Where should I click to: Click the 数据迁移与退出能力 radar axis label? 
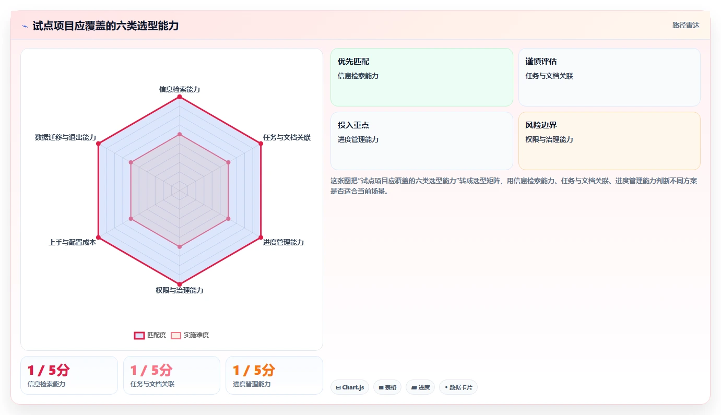click(x=66, y=137)
